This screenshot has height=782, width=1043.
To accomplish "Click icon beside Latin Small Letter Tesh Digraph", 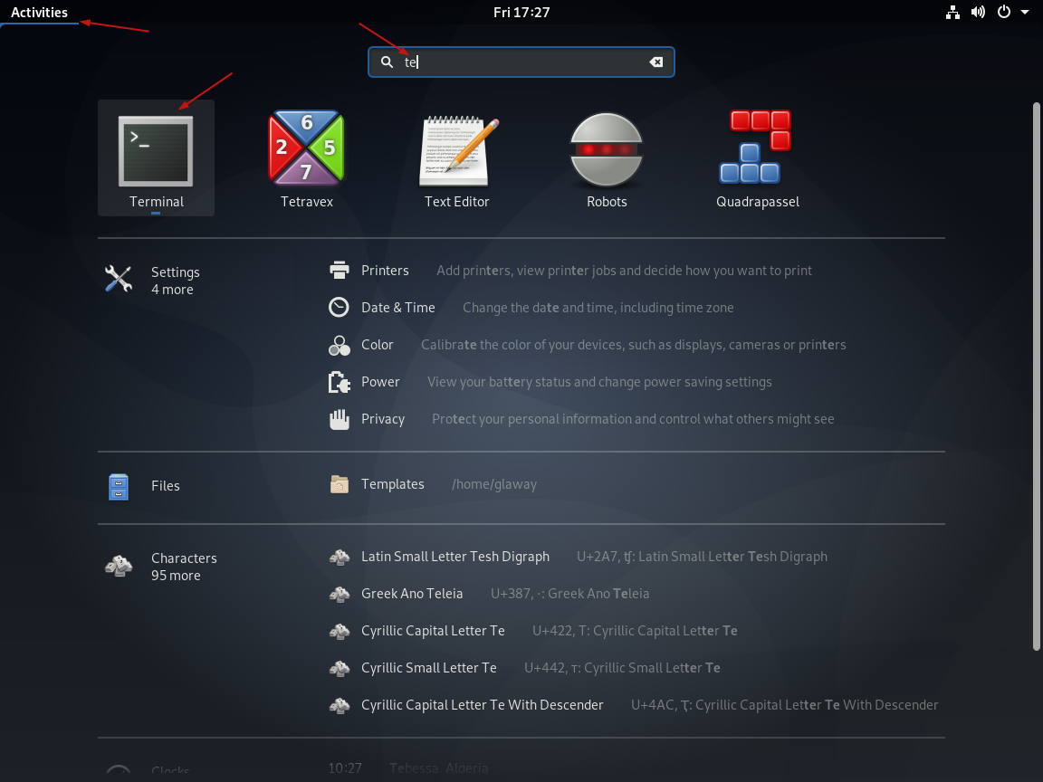I will (340, 557).
